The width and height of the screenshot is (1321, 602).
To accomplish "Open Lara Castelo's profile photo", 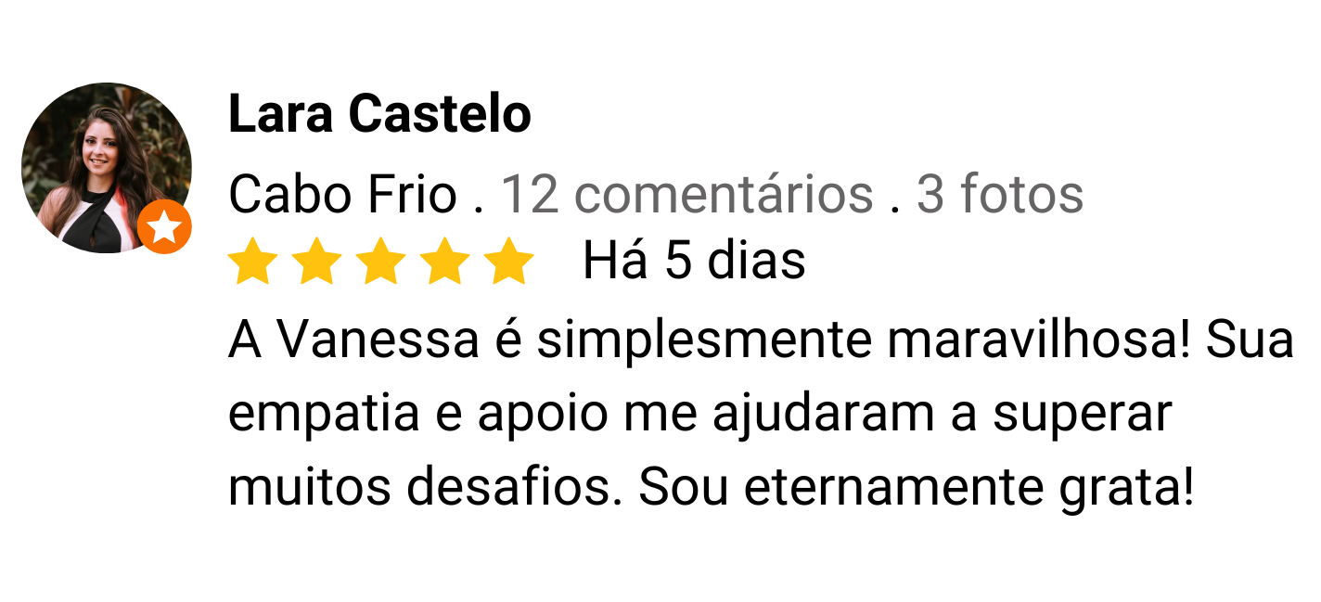I will point(106,168).
